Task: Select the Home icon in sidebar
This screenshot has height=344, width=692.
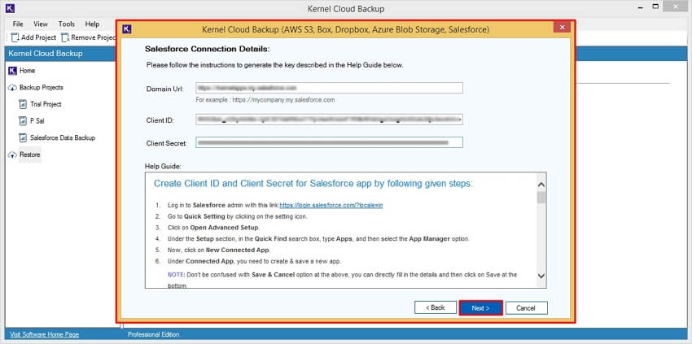Action: 12,71
